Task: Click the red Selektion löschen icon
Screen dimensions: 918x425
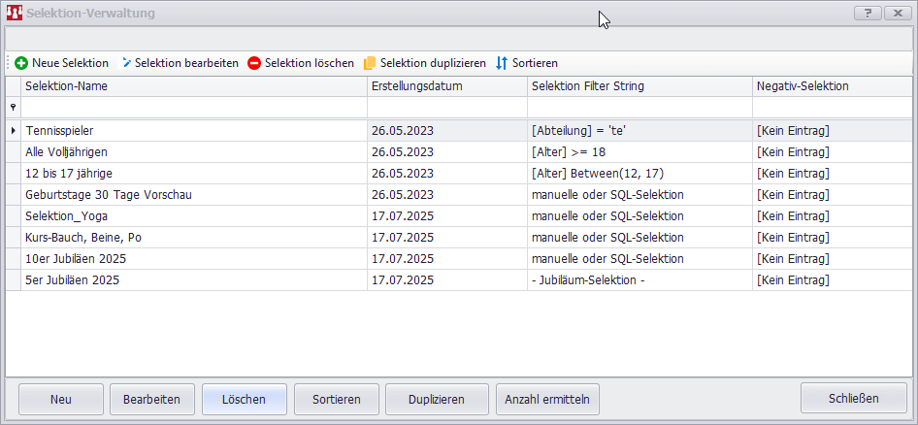Action: 254,63
